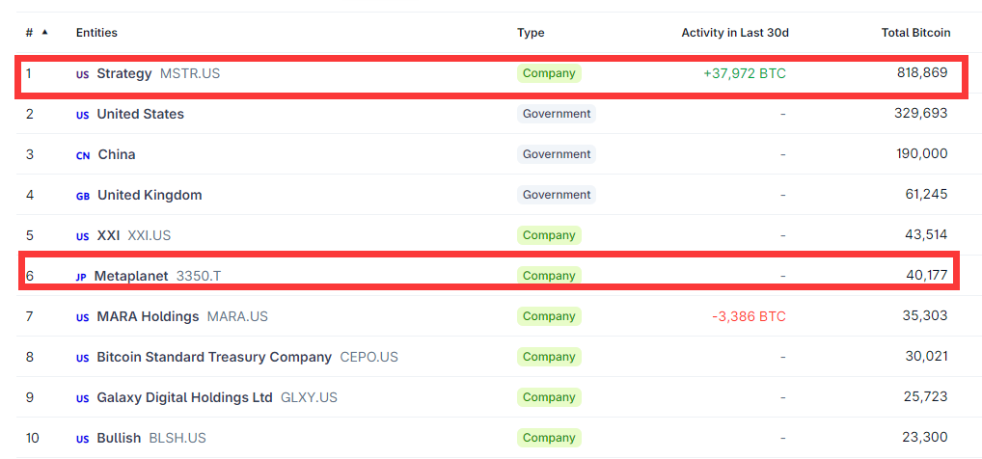
Task: Open Bitcoin Standard Treasury Company link
Action: pyautogui.click(x=214, y=357)
